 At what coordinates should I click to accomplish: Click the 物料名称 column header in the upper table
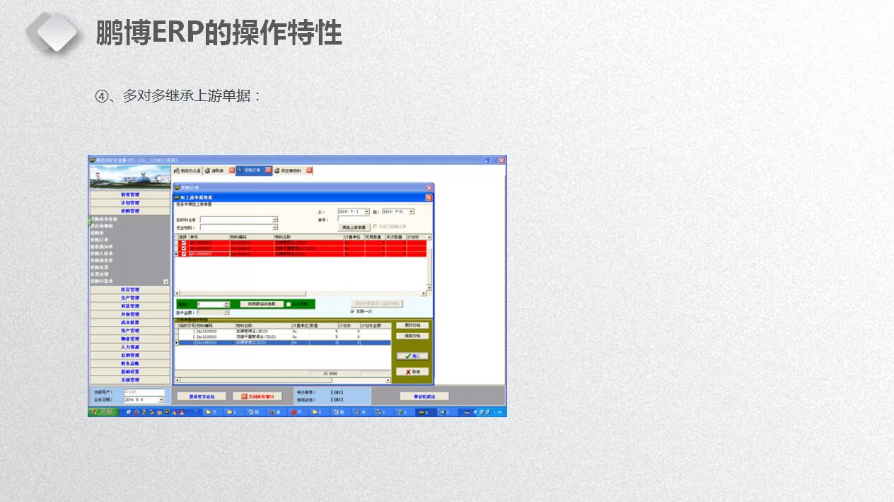(308, 237)
